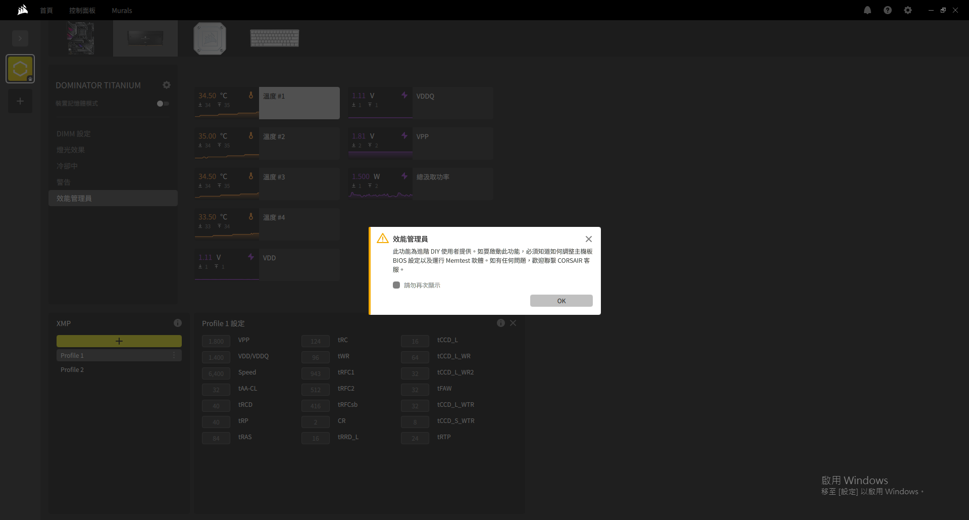Click the tRTP value field
Viewport: 969px width, 520px height.
pos(415,438)
